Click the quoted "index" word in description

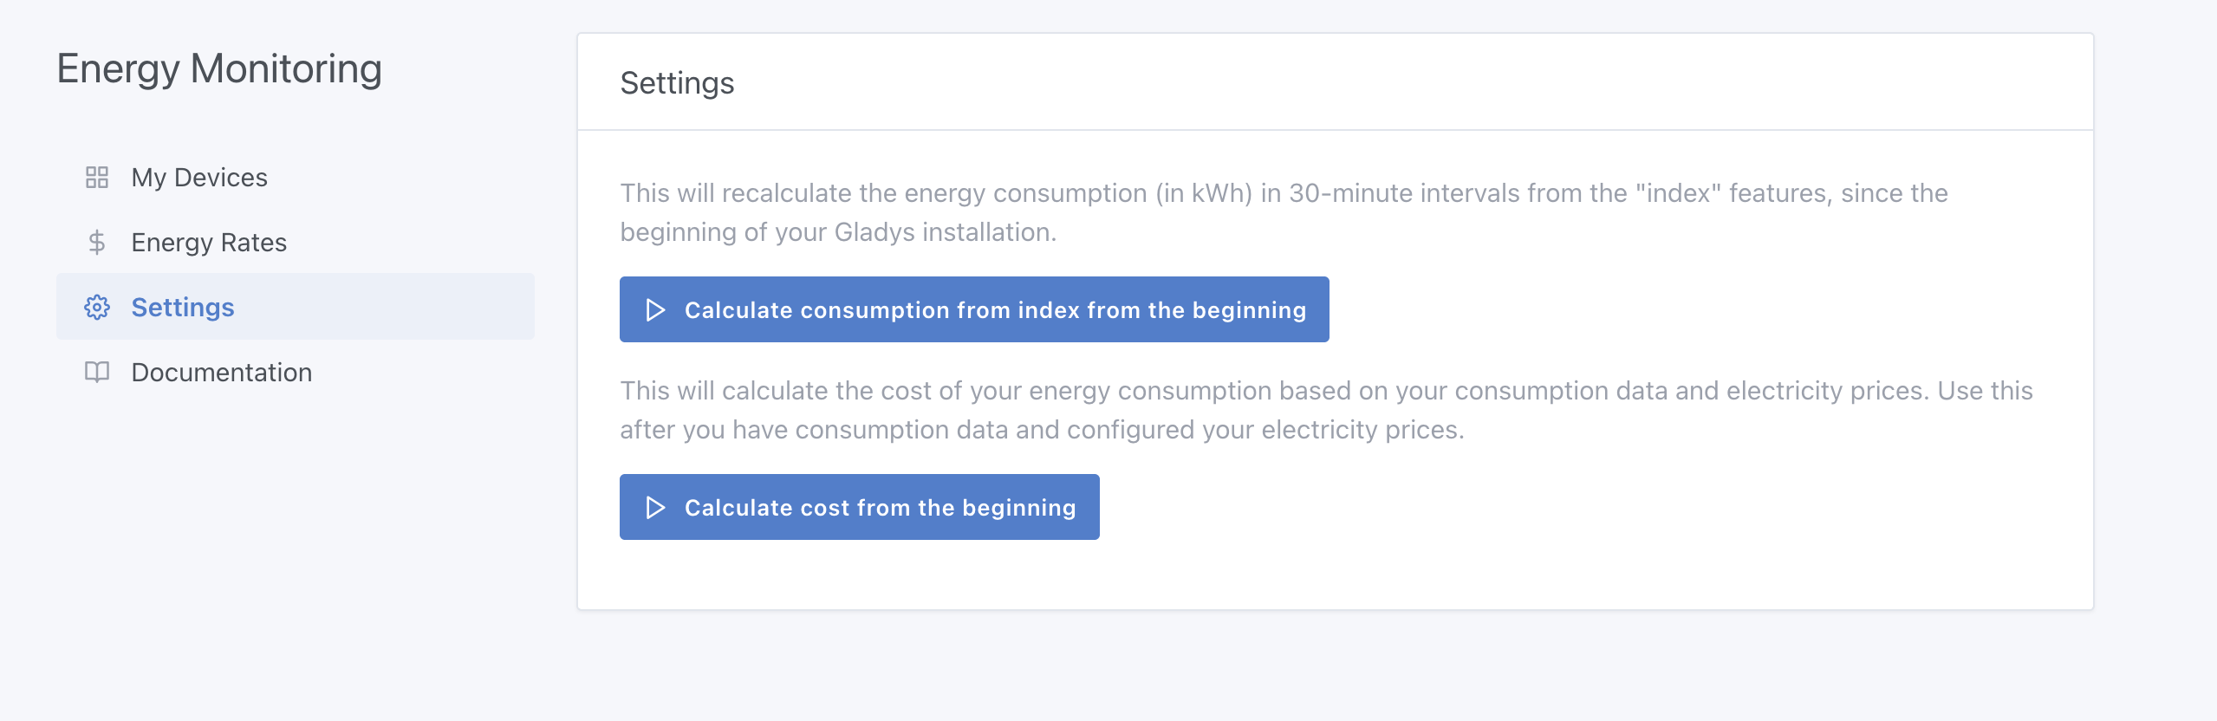[x=1677, y=193]
